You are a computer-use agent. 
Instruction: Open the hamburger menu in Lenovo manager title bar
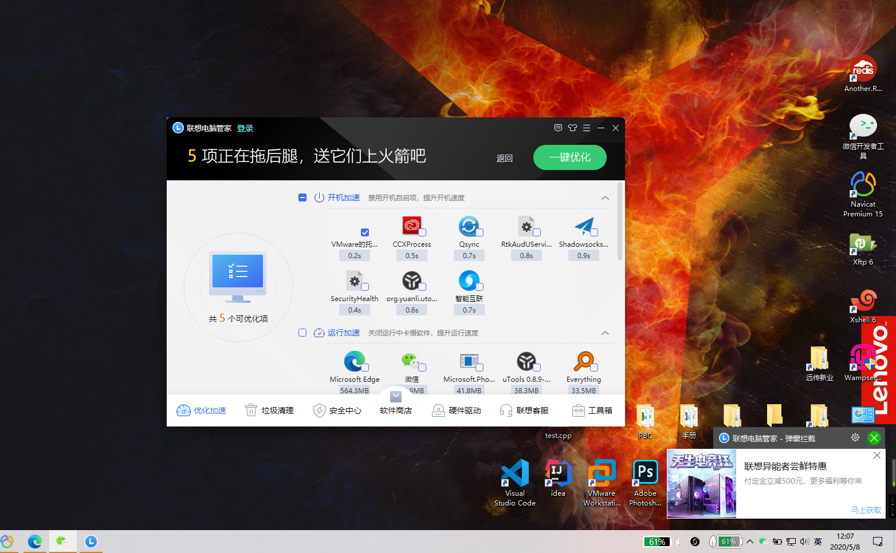587,128
